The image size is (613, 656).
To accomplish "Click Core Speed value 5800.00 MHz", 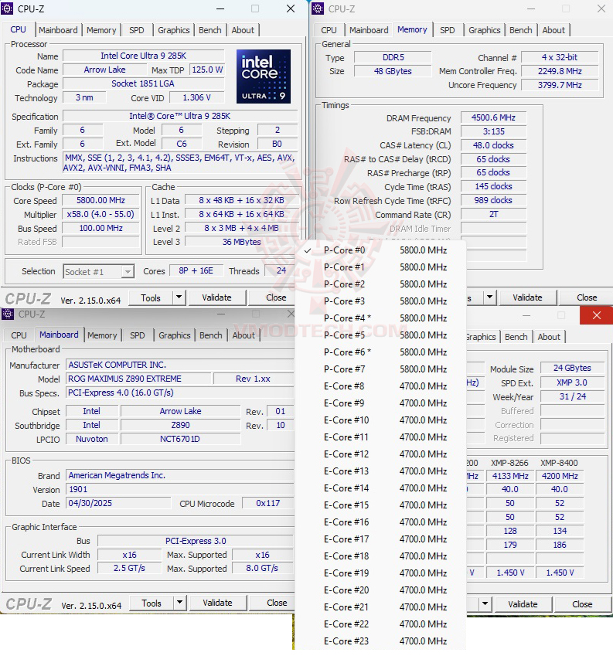I will (x=100, y=200).
